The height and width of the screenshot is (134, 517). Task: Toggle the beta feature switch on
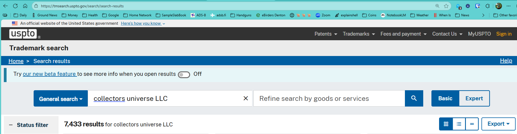click(x=184, y=74)
